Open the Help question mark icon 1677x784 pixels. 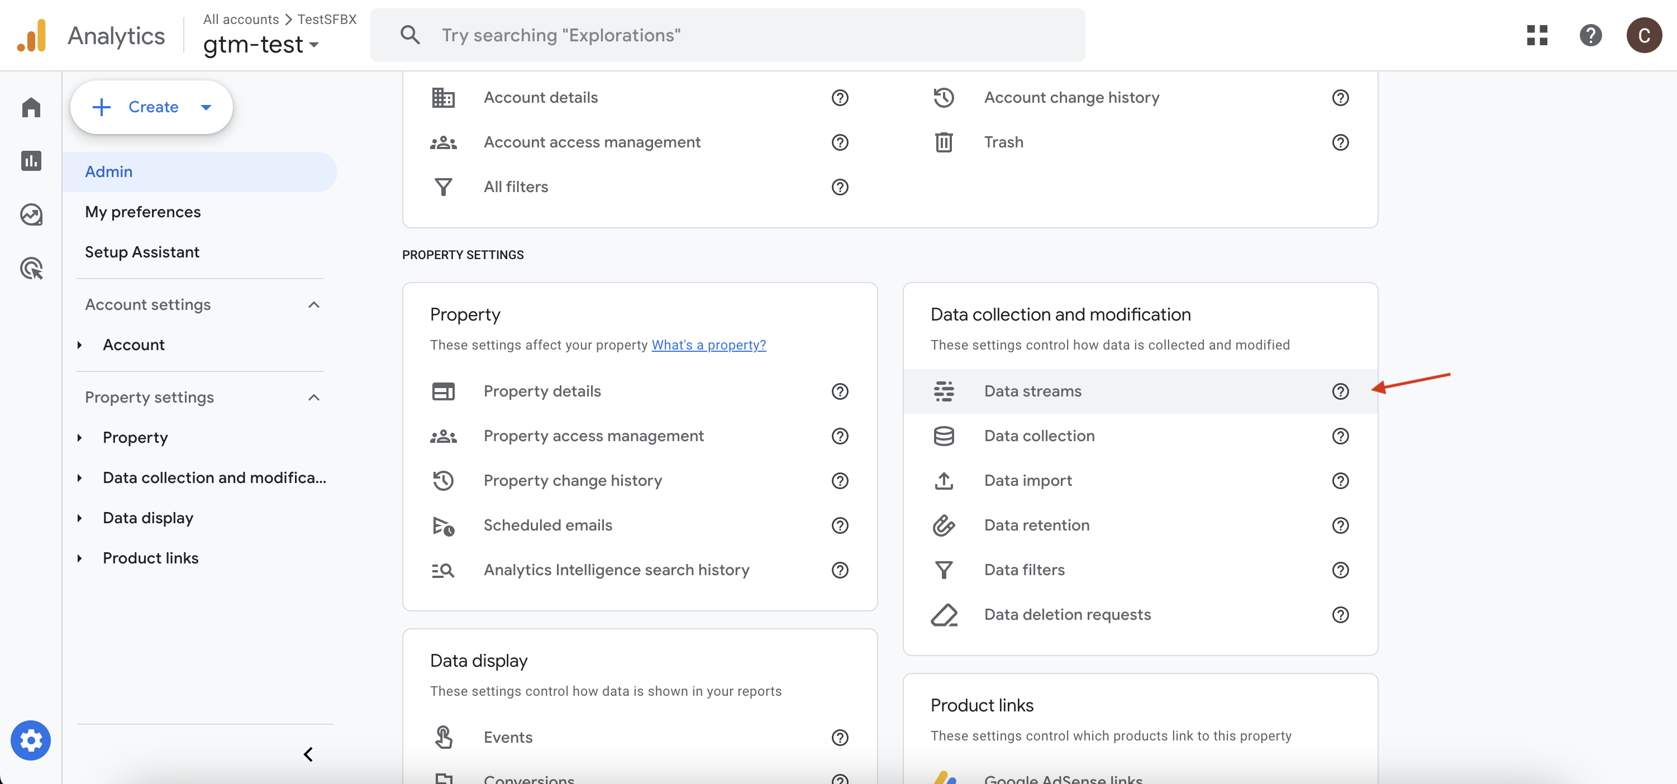click(x=1590, y=36)
